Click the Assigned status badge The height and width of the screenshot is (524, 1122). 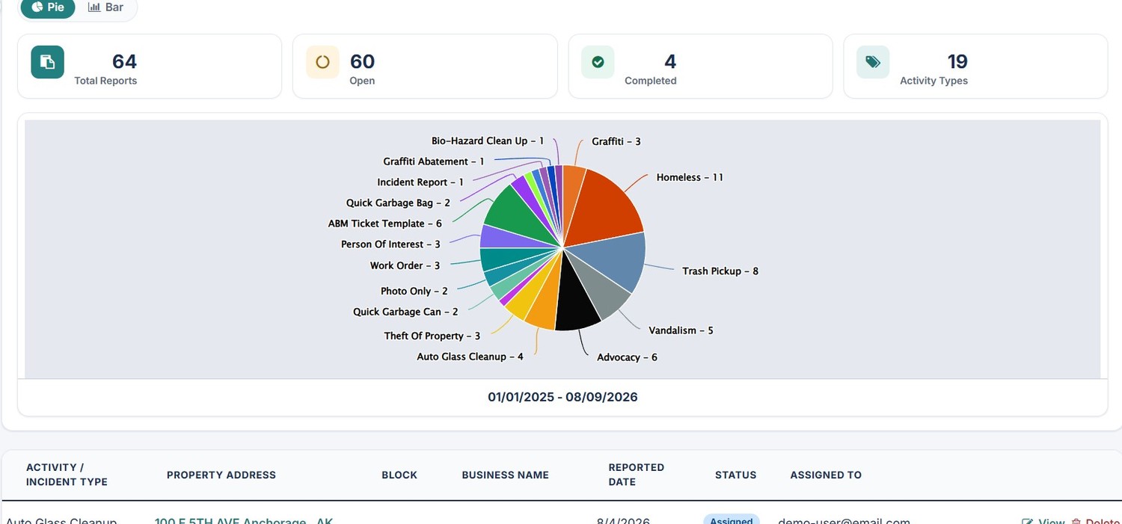pos(731,520)
